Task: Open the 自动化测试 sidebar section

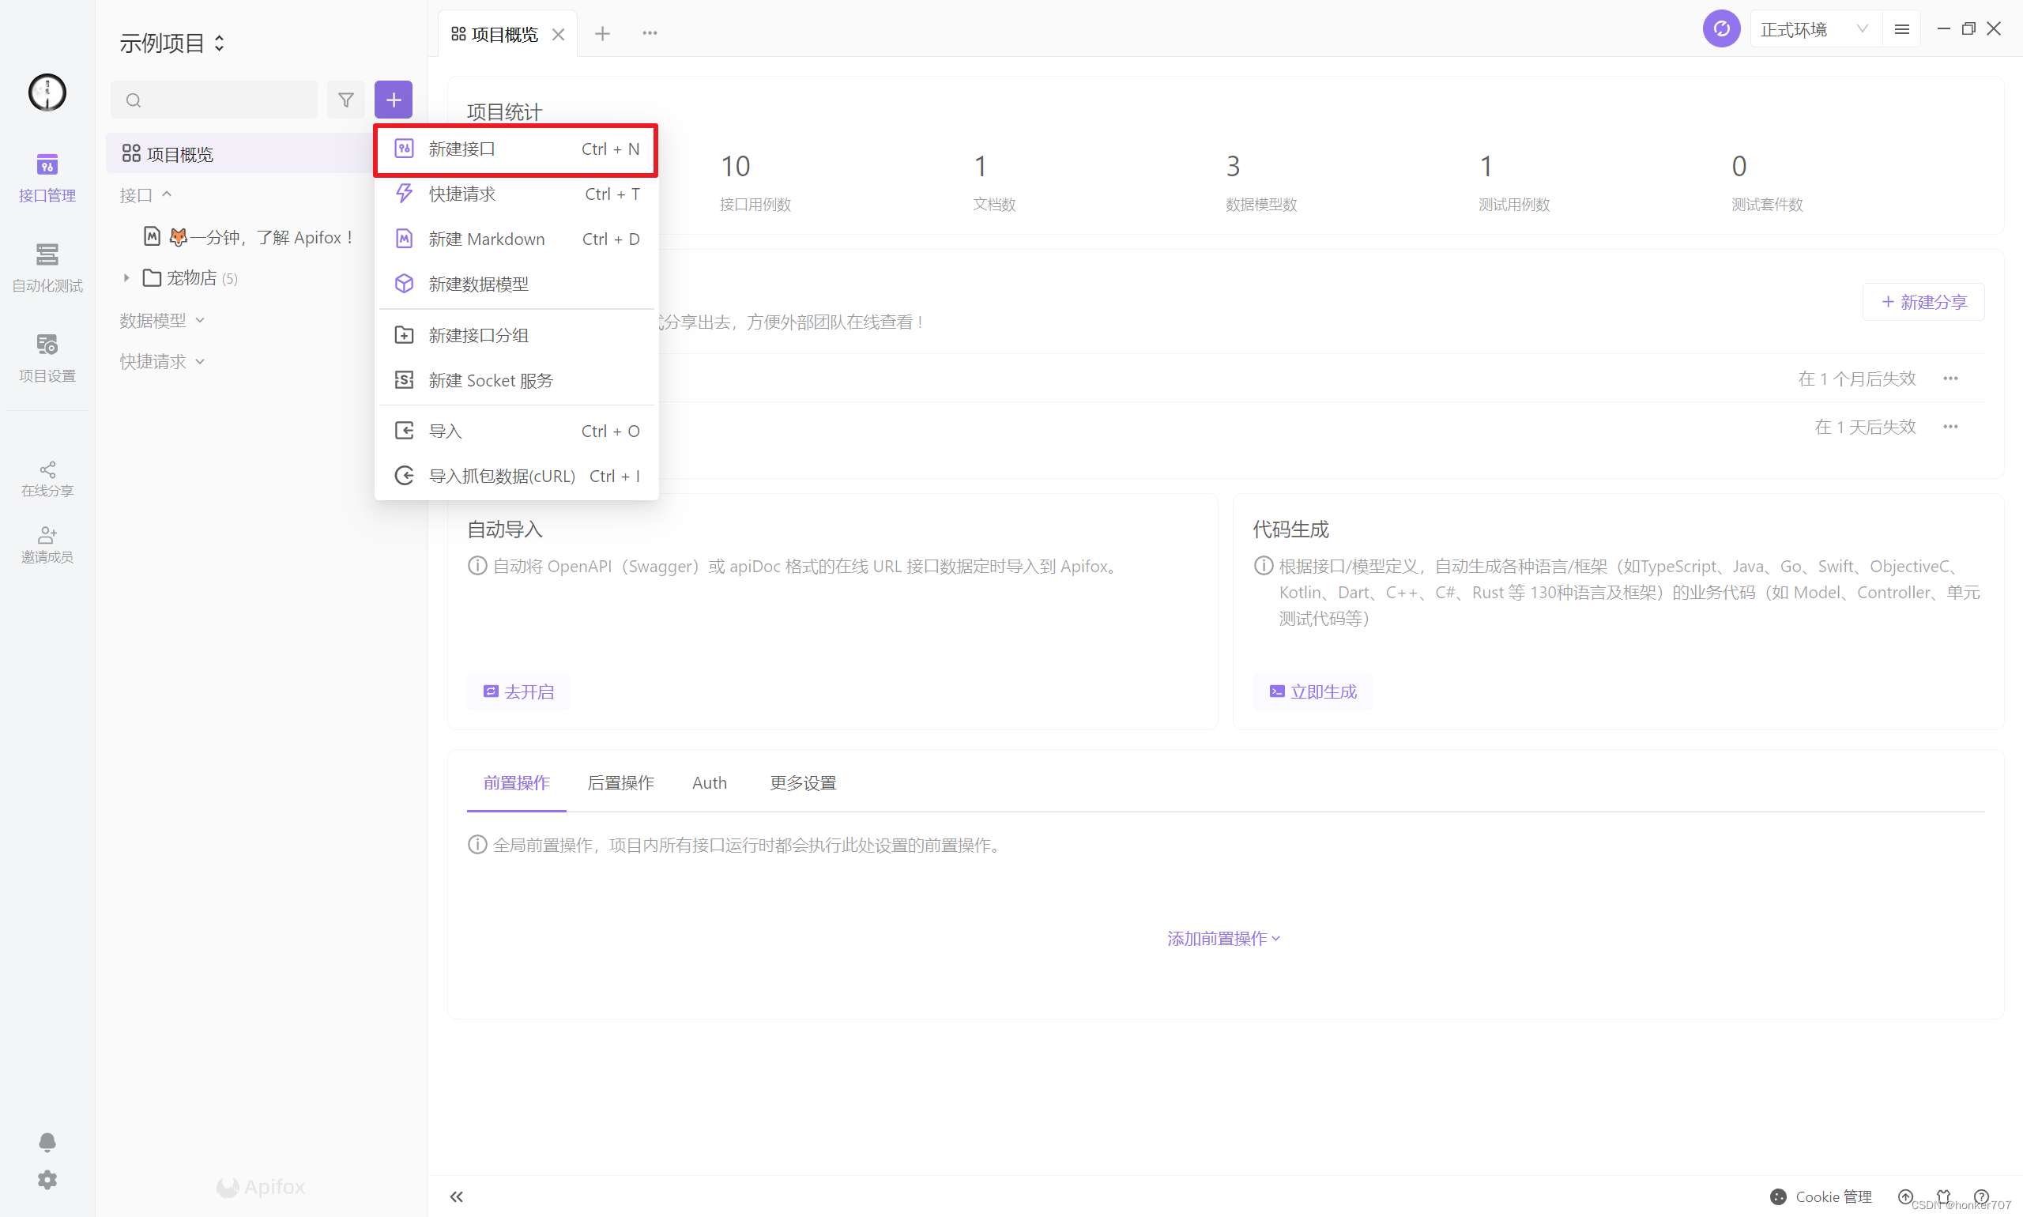Action: pyautogui.click(x=47, y=267)
